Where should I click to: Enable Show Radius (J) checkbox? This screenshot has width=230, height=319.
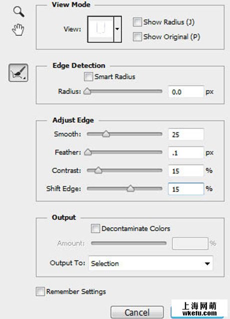coord(137,22)
